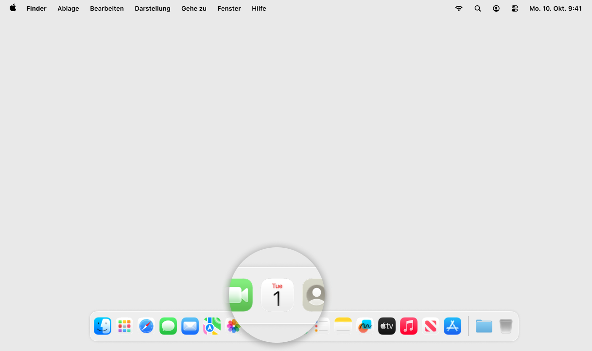Open Finder from the Dock
The width and height of the screenshot is (592, 351).
coord(103,326)
